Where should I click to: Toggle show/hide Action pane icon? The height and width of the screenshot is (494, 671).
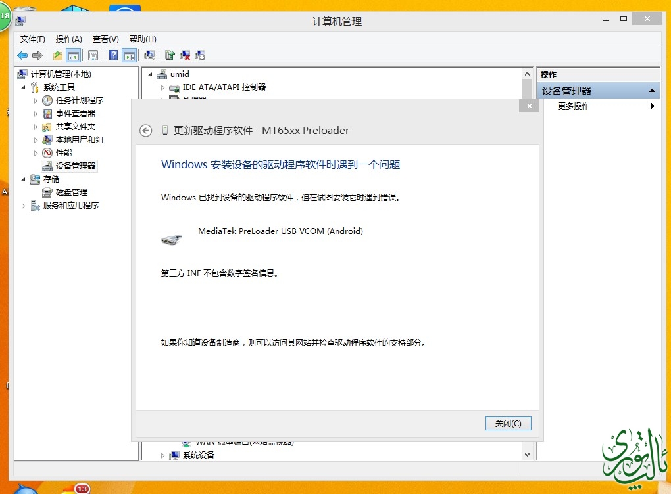coord(129,55)
